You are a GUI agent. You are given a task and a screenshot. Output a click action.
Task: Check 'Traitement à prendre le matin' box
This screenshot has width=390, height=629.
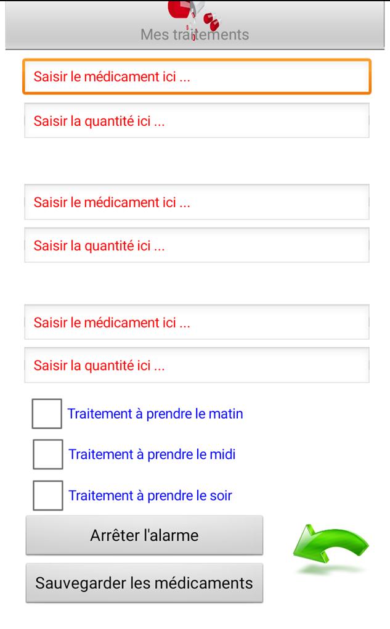click(47, 414)
